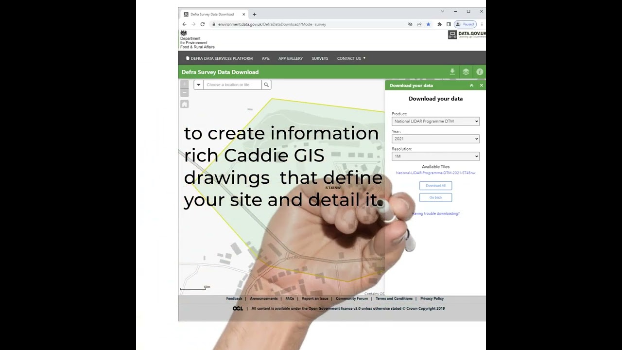Image resolution: width=622 pixels, height=350 pixels.
Task: Click the browser address bar URL
Action: (272, 24)
